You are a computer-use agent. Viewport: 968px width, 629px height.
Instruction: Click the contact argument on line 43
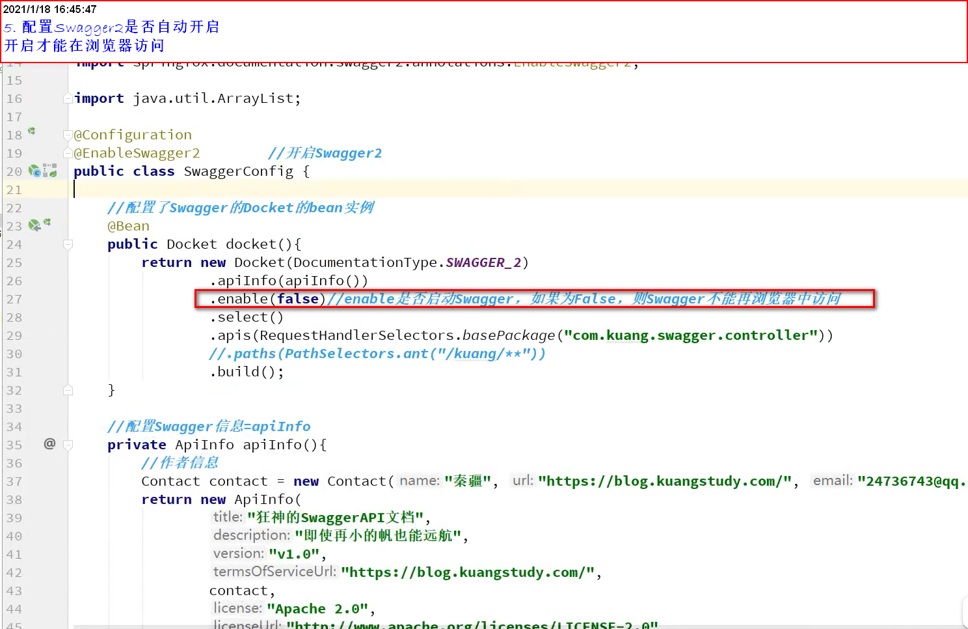tap(238, 591)
